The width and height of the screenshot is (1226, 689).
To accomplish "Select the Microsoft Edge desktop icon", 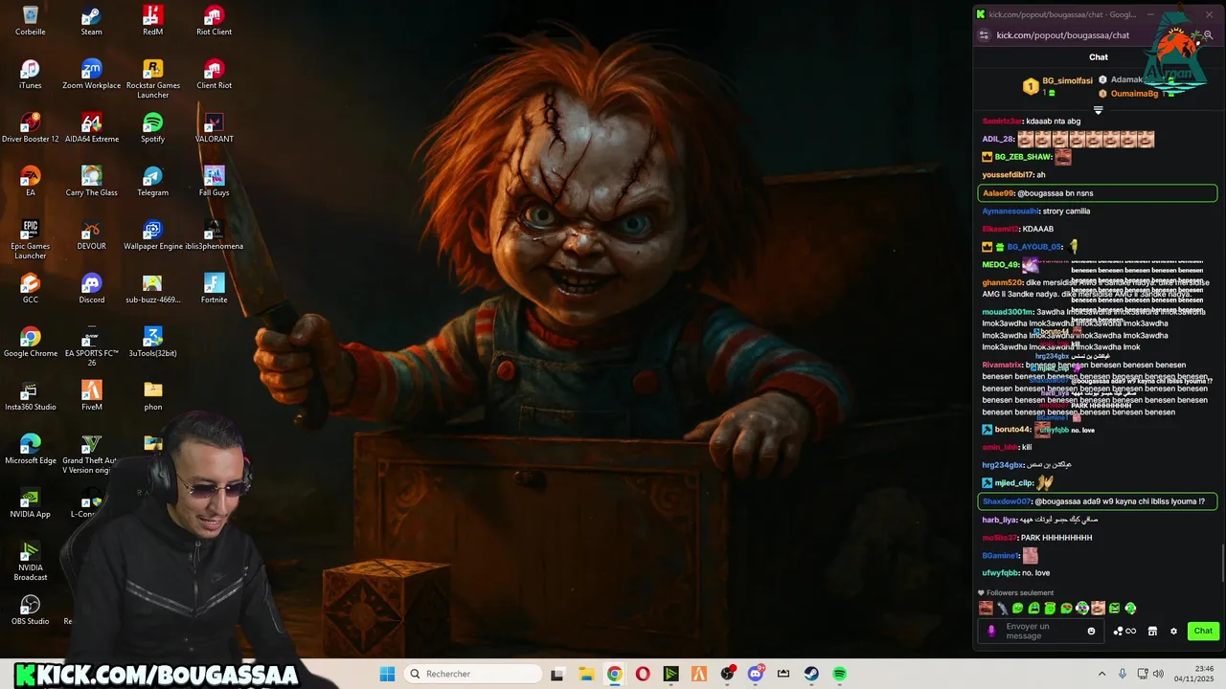I will click(x=30, y=449).
